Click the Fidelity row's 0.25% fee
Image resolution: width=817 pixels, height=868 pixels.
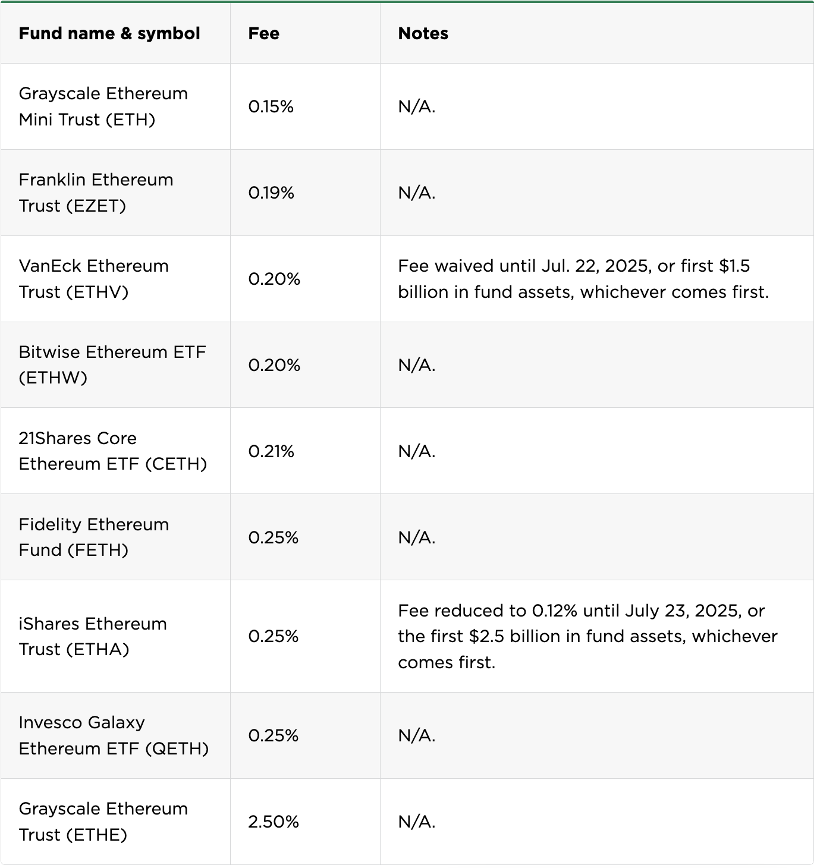[x=274, y=537]
